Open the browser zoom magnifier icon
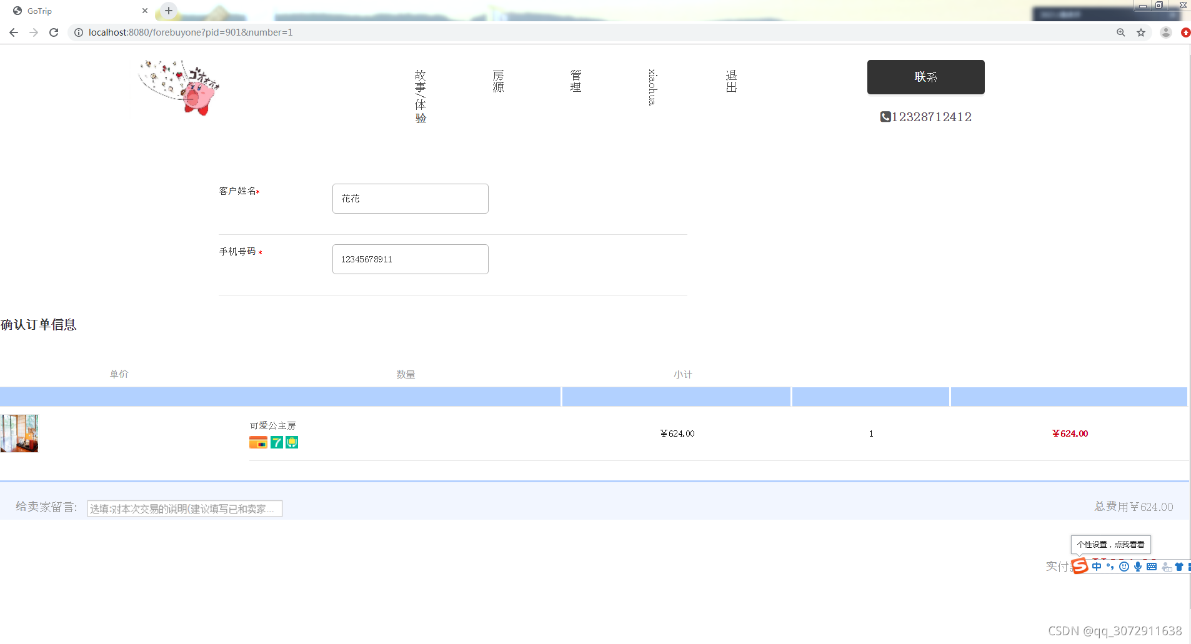The width and height of the screenshot is (1191, 644). click(1121, 32)
